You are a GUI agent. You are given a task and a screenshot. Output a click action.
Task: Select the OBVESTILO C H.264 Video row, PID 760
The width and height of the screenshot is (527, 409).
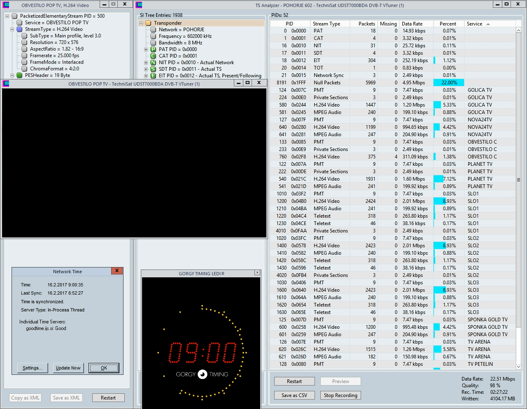[x=393, y=157]
